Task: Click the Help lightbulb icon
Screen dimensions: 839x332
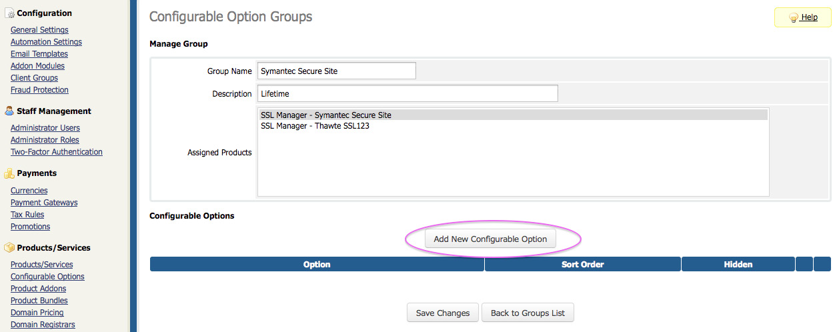Action: (x=794, y=17)
